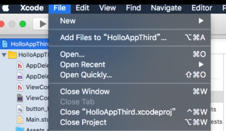226x131 pixels.
Task: Select the HolloAppThird project file icon
Action: 5,44
